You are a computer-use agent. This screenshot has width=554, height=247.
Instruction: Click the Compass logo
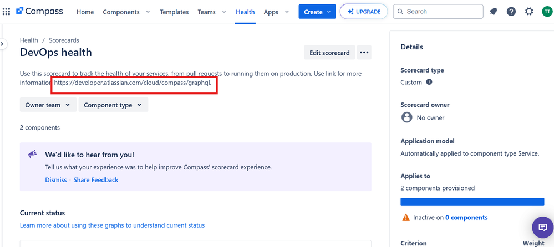click(39, 11)
